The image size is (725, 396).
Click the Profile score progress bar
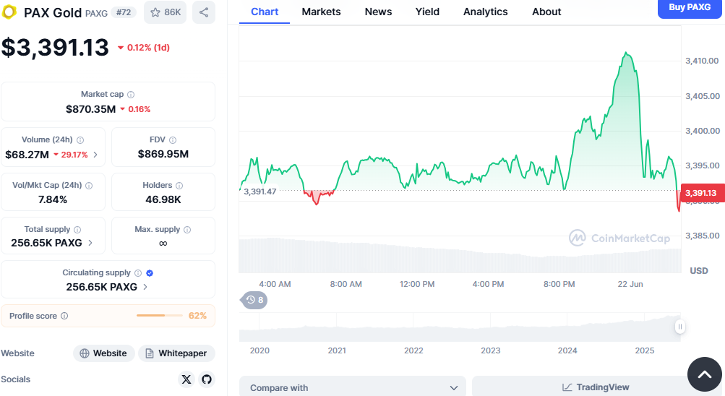pyautogui.click(x=160, y=316)
